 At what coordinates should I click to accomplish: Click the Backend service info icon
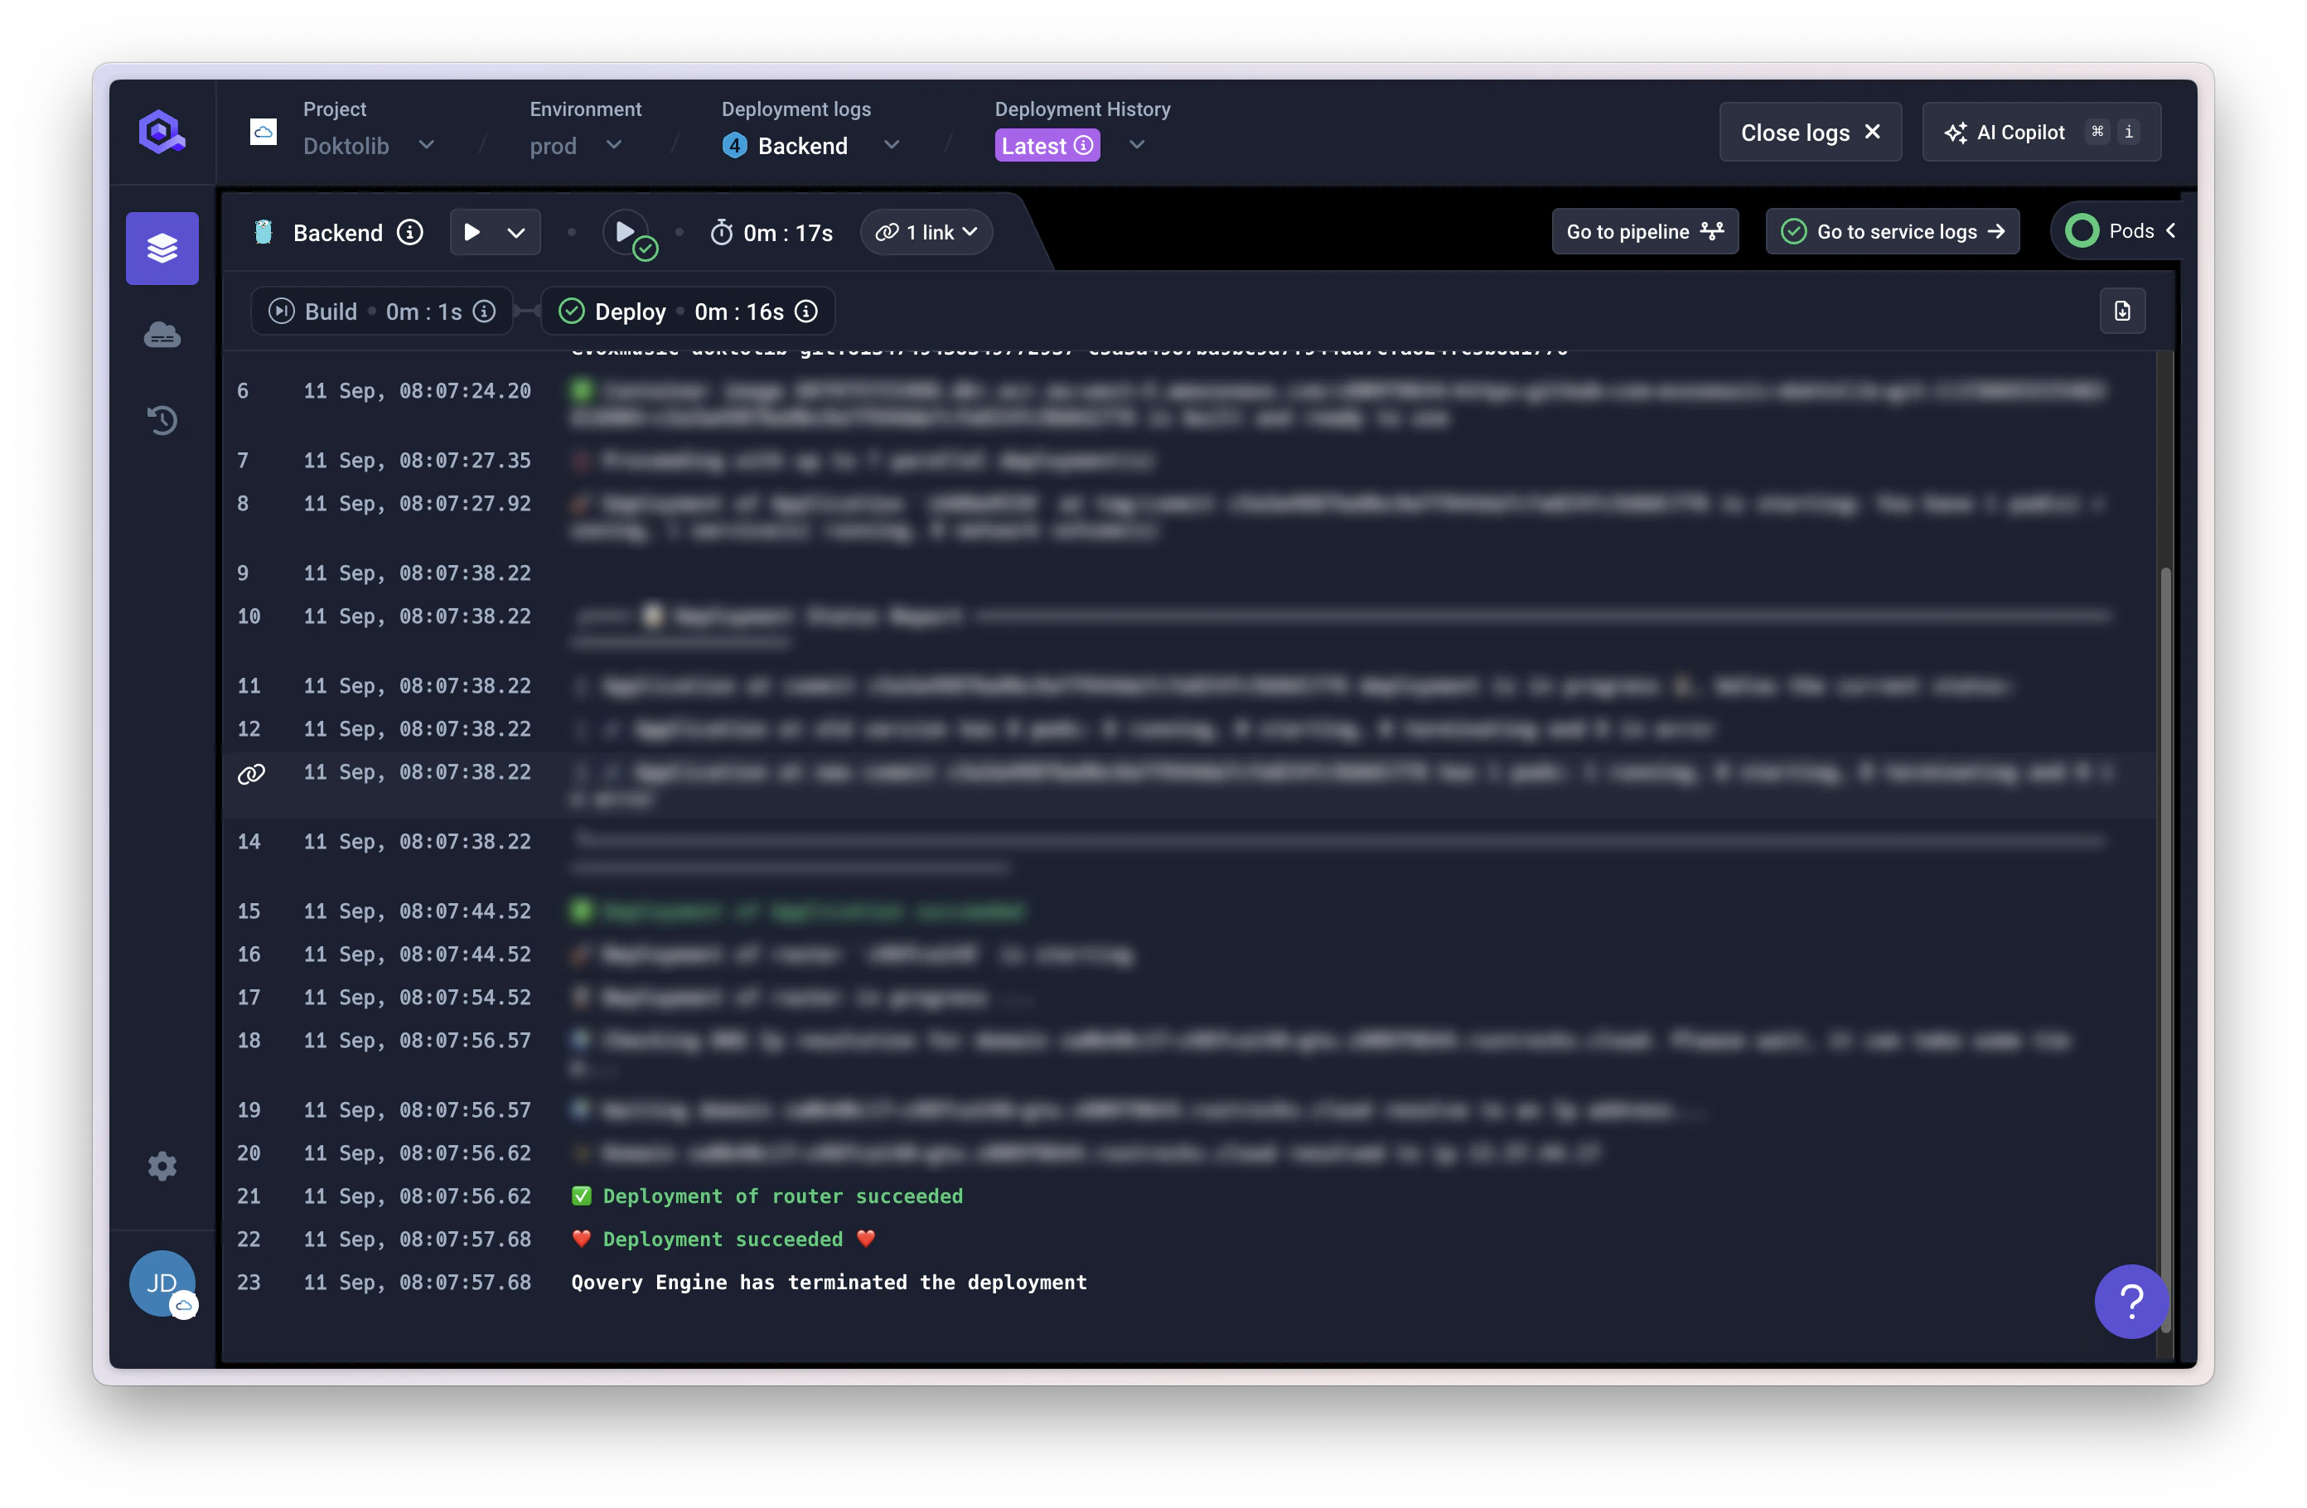pos(410,233)
